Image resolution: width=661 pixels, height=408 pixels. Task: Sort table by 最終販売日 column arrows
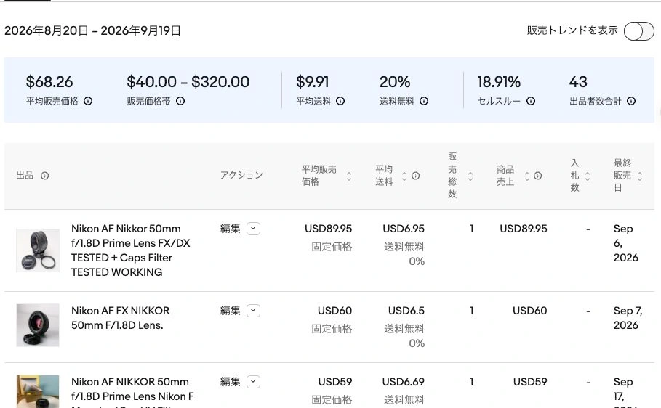pyautogui.click(x=640, y=176)
